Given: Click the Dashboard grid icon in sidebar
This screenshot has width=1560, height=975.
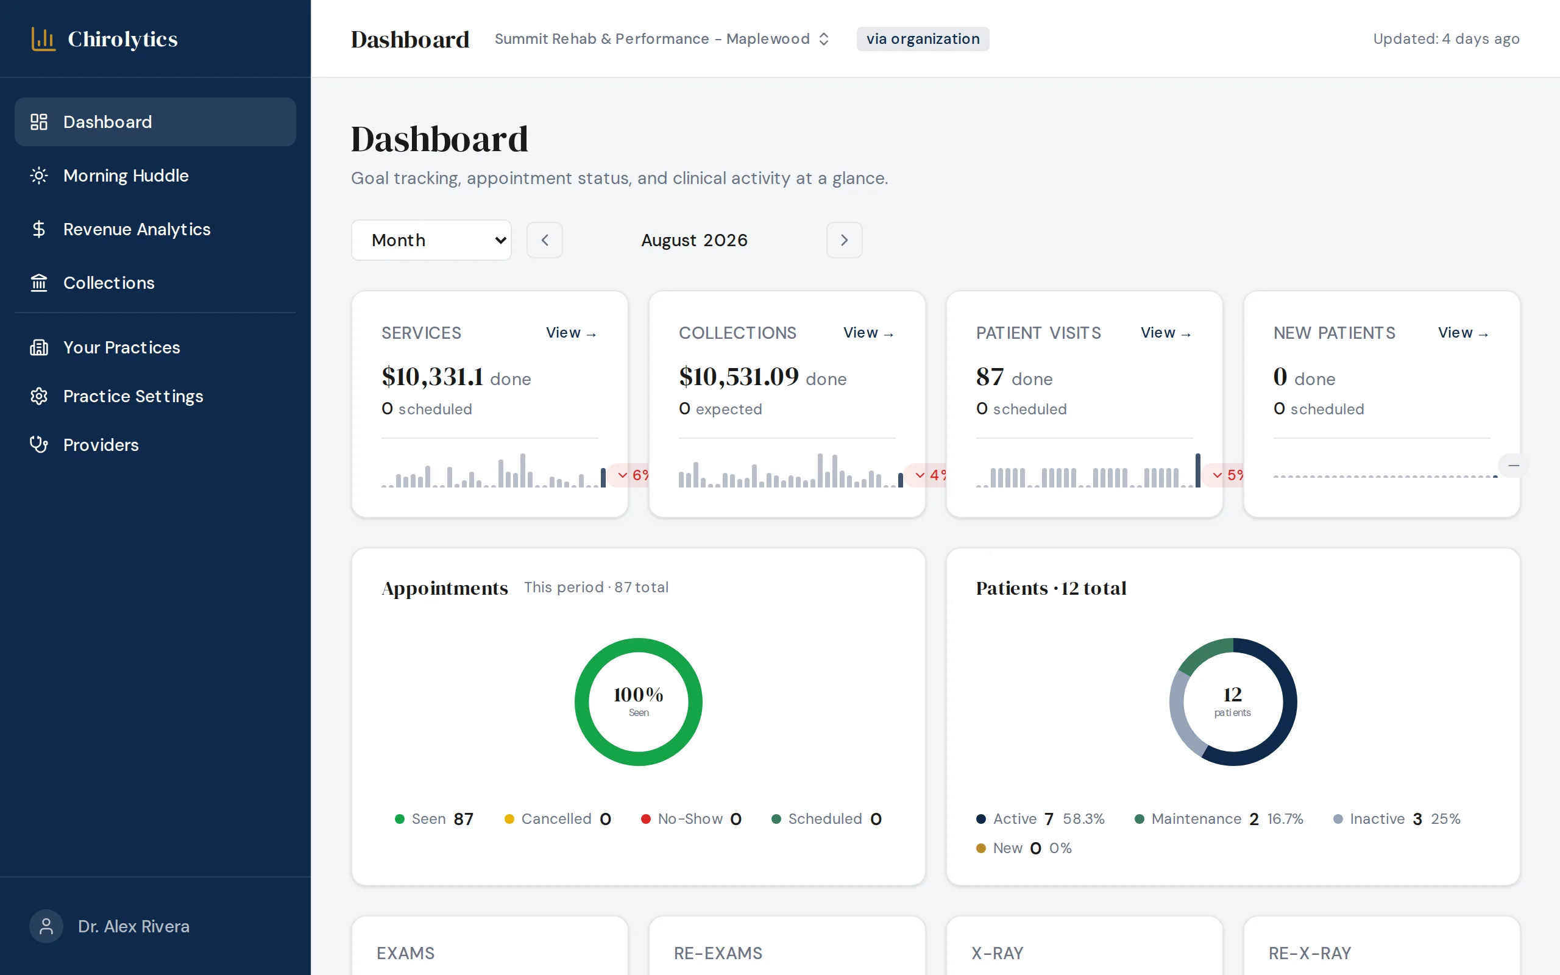Looking at the screenshot, I should 38,122.
